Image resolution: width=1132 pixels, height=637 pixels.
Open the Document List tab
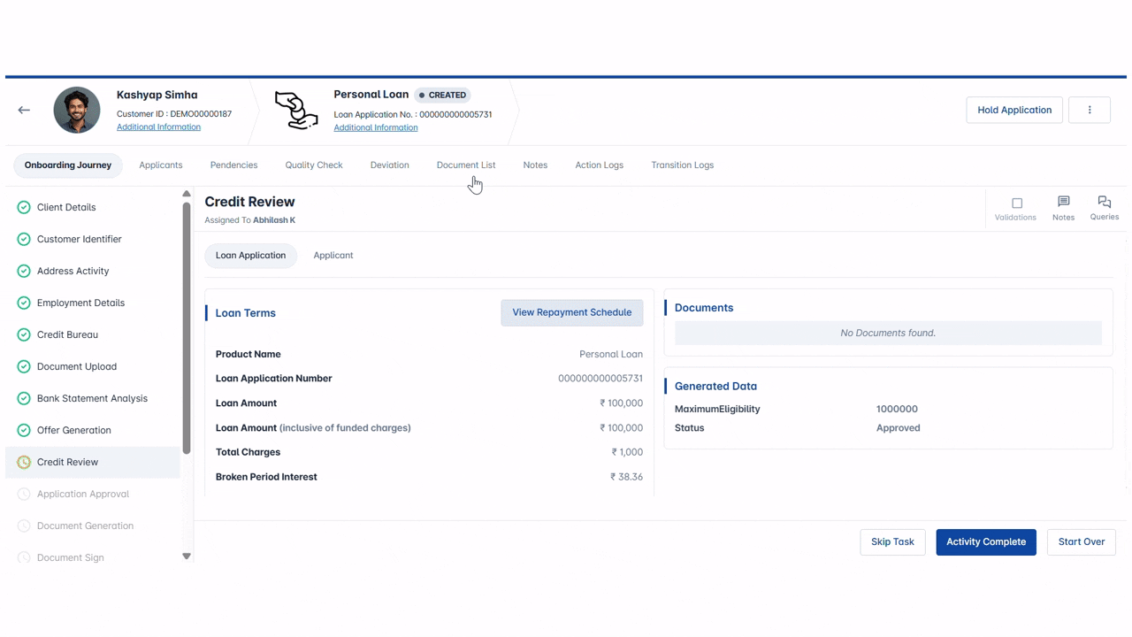pos(466,165)
